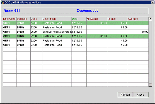Click the Overage cell showing 10.00

(x=138, y=32)
